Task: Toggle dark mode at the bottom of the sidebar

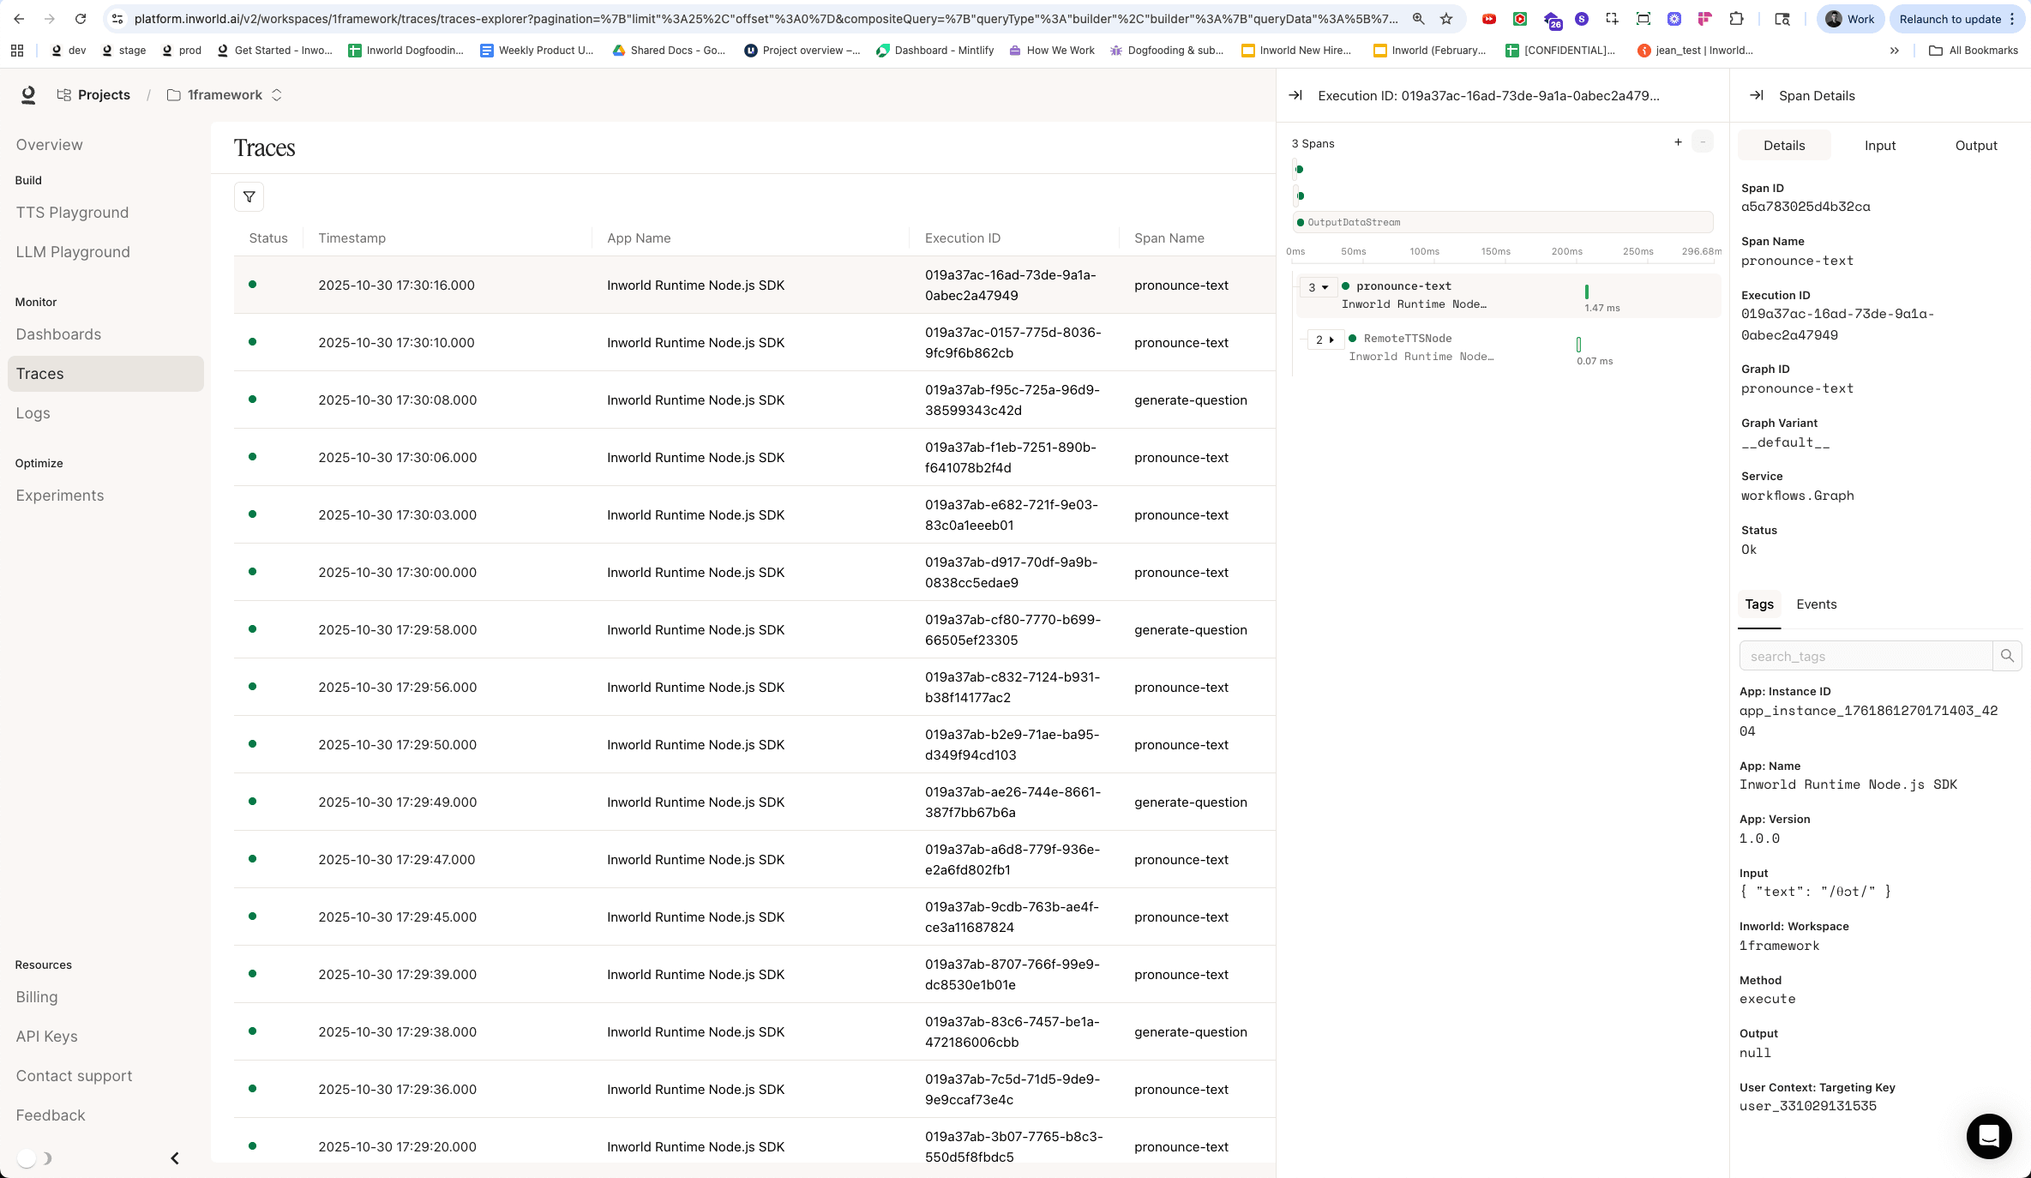Action: pos(34,1157)
